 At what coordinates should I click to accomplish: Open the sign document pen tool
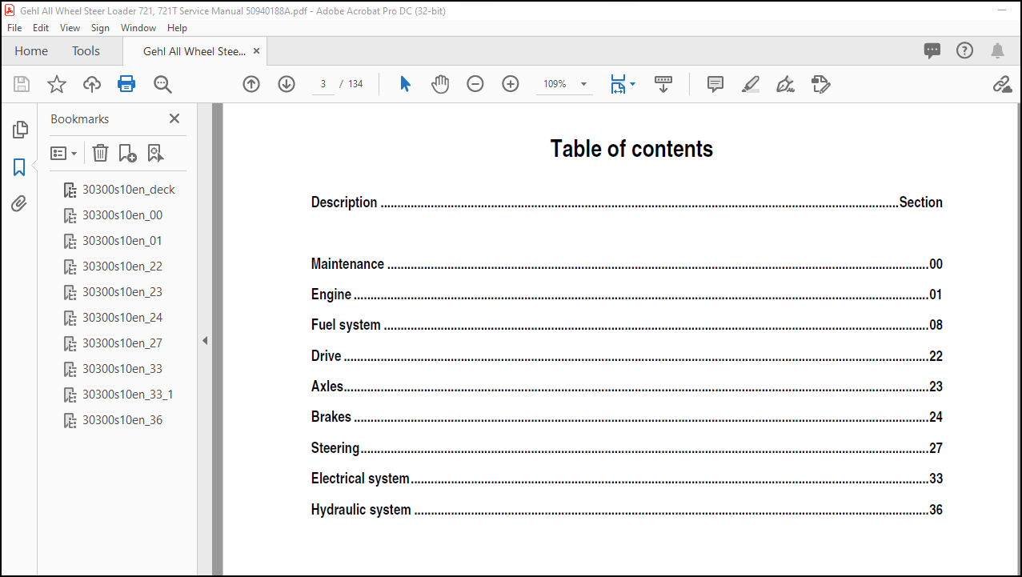785,84
